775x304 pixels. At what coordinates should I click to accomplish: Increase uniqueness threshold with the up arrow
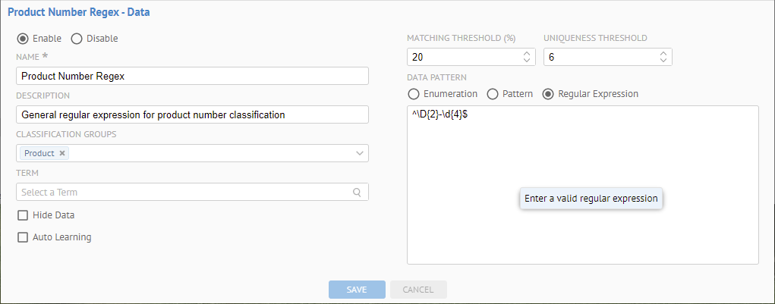click(x=663, y=54)
